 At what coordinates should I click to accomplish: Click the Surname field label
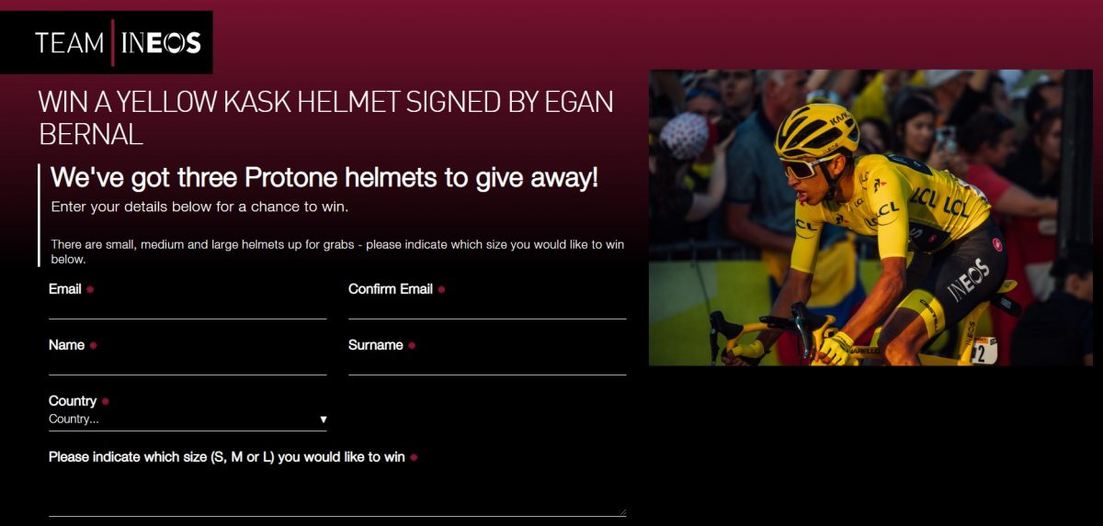(376, 345)
